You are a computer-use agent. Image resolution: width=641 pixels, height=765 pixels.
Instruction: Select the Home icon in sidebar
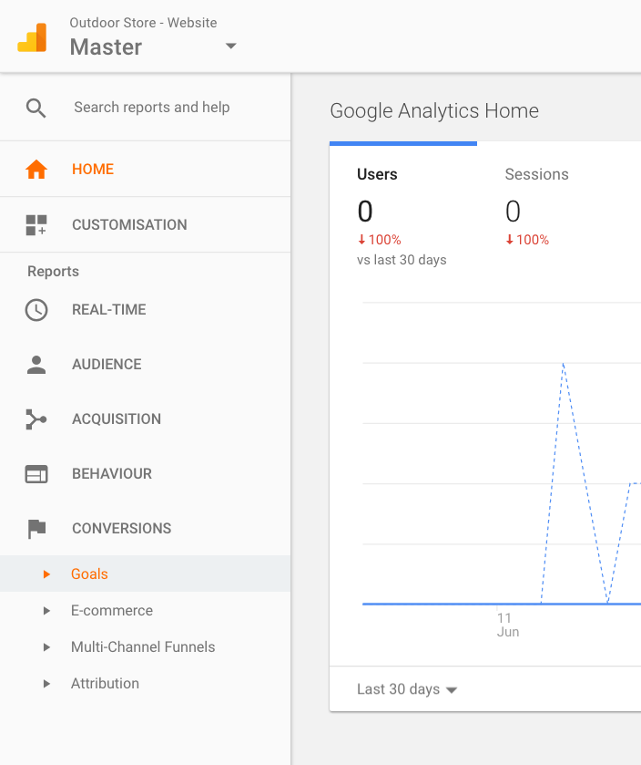(36, 169)
